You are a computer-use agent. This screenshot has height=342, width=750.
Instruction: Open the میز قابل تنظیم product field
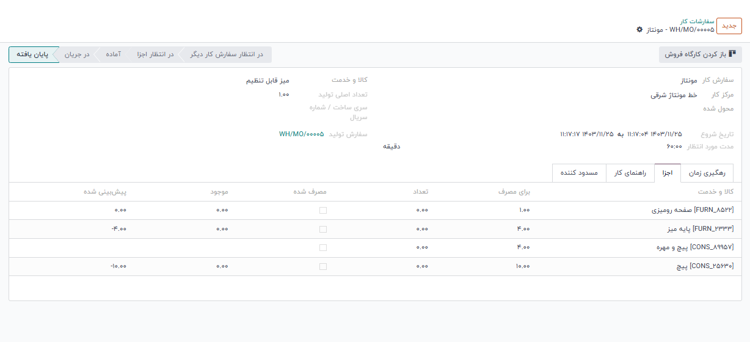click(268, 81)
